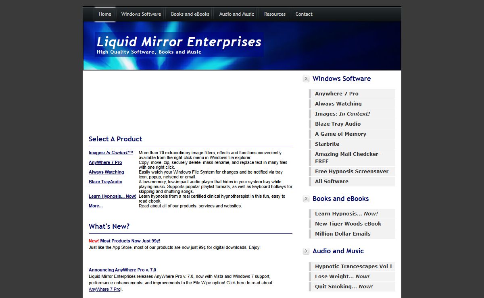The width and height of the screenshot is (484, 298).
Task: Select Always Watching in the sidebar
Action: 352,104
